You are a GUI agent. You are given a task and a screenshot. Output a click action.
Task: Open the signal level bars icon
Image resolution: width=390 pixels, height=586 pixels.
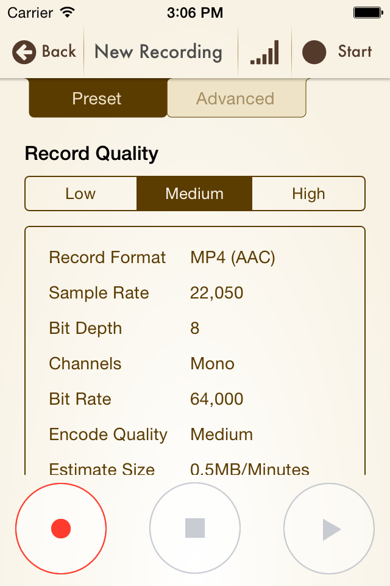tap(264, 52)
